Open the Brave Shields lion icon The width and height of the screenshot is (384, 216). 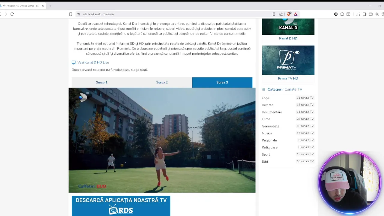tap(289, 14)
